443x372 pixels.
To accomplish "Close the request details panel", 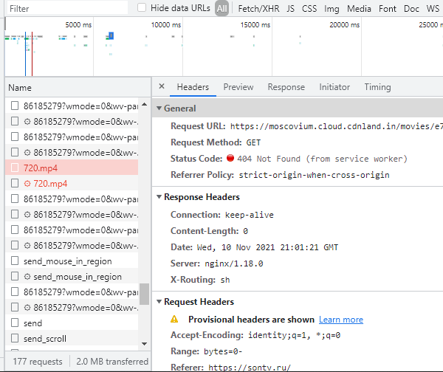I will [162, 87].
